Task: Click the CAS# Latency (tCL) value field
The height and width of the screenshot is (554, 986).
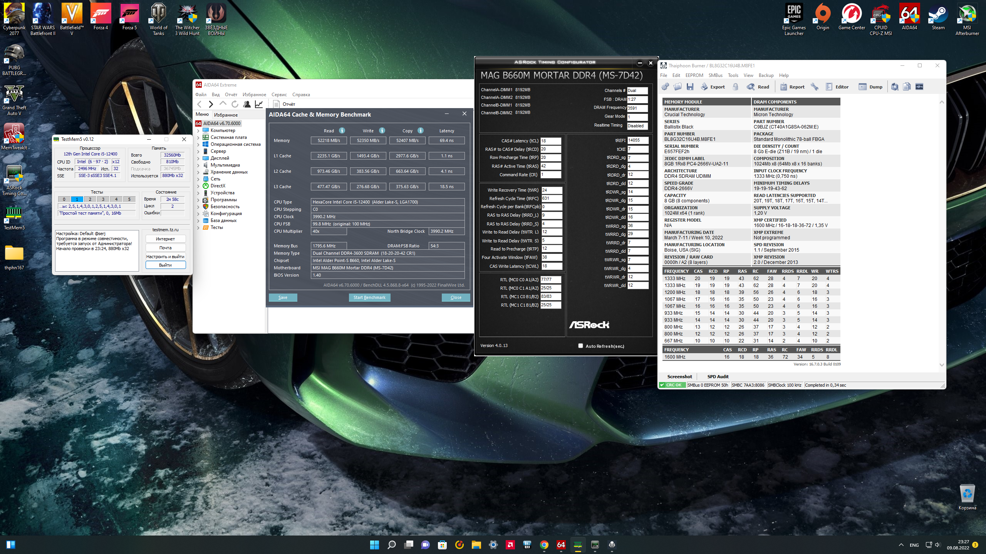Action: pyautogui.click(x=550, y=141)
